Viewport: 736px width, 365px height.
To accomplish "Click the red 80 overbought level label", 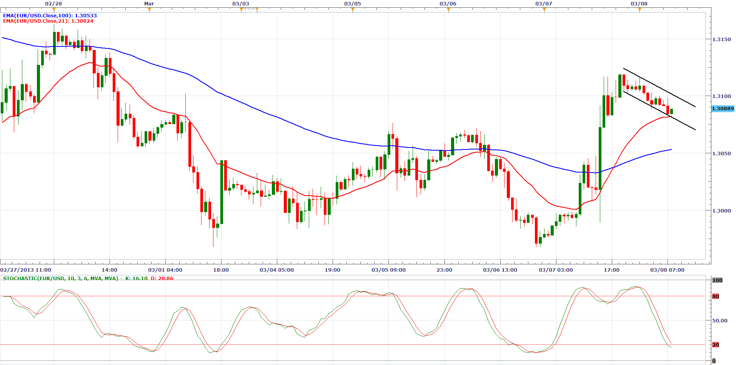I will 716,297.
